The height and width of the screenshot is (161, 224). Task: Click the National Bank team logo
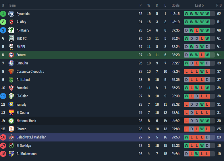(x=11, y=121)
